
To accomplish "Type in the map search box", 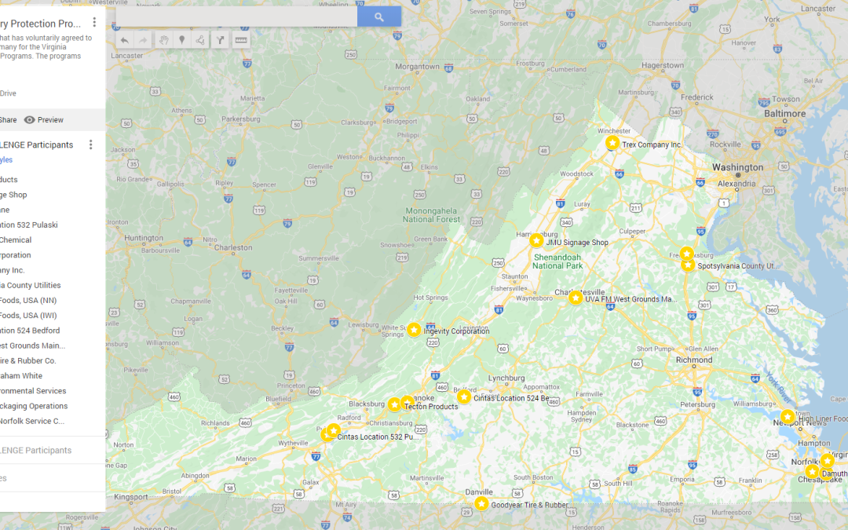I will 236,16.
